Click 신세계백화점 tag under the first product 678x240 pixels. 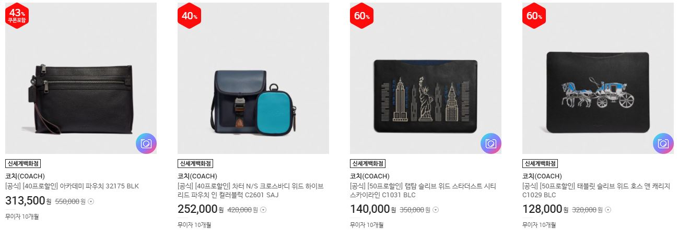click(23, 163)
